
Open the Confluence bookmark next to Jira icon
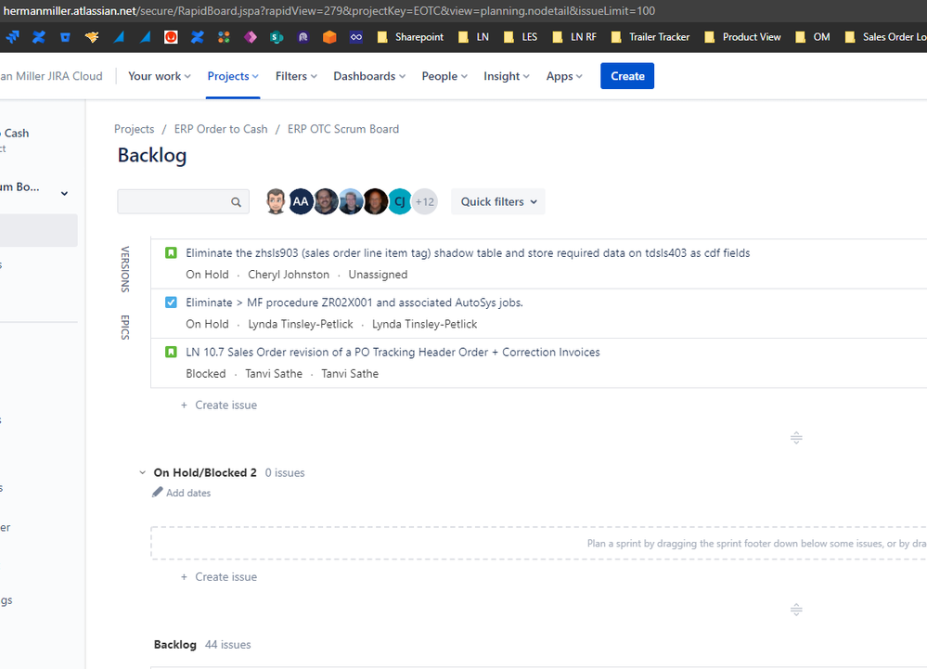click(x=39, y=37)
